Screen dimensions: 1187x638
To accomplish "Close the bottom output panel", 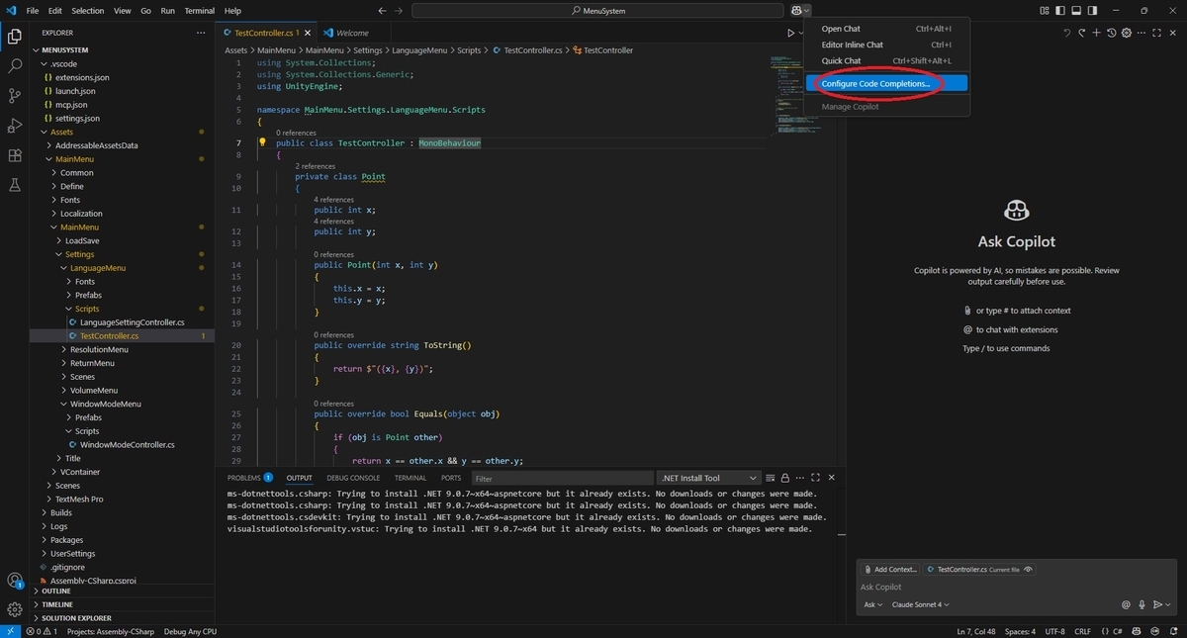I will tap(832, 478).
